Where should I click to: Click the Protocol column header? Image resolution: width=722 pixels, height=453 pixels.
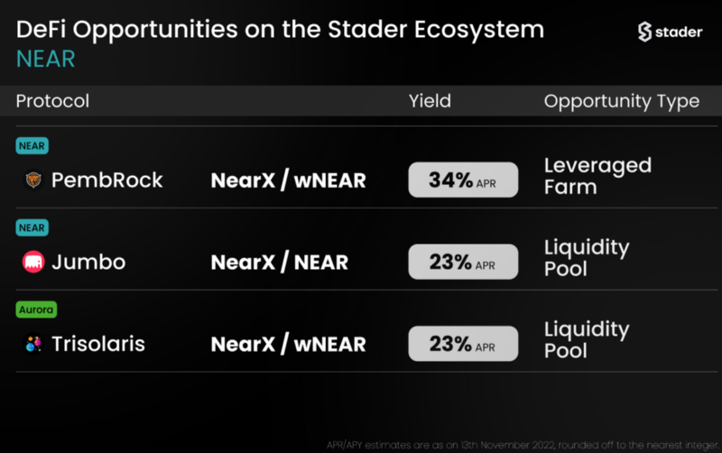[x=52, y=101]
